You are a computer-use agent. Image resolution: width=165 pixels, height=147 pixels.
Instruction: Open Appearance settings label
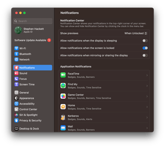pyautogui.click(x=27, y=98)
